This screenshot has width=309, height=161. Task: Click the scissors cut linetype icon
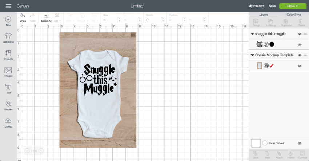pyautogui.click(x=266, y=44)
